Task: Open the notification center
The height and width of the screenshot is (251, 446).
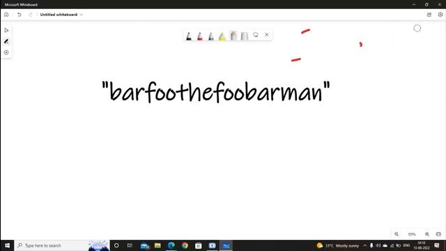Action: pos(437,245)
